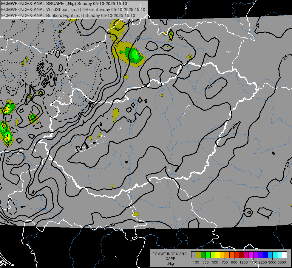This screenshot has height=268, width=292.
Task: Click the 15 wind shear contour label
Action: point(78,31)
